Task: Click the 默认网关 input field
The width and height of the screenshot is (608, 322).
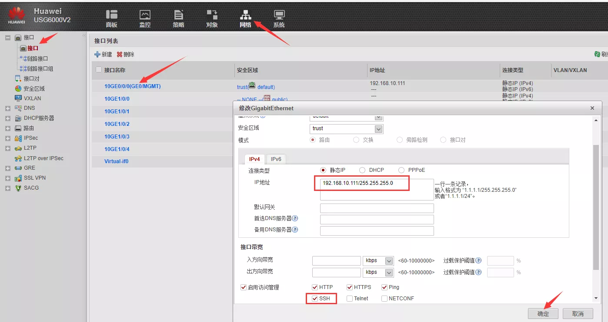Action: [377, 208]
